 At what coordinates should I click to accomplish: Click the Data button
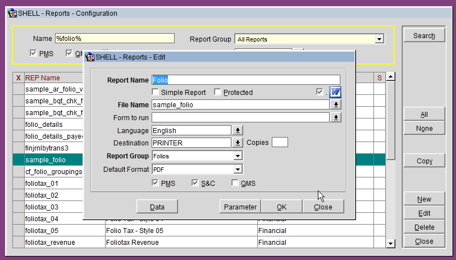pos(157,207)
